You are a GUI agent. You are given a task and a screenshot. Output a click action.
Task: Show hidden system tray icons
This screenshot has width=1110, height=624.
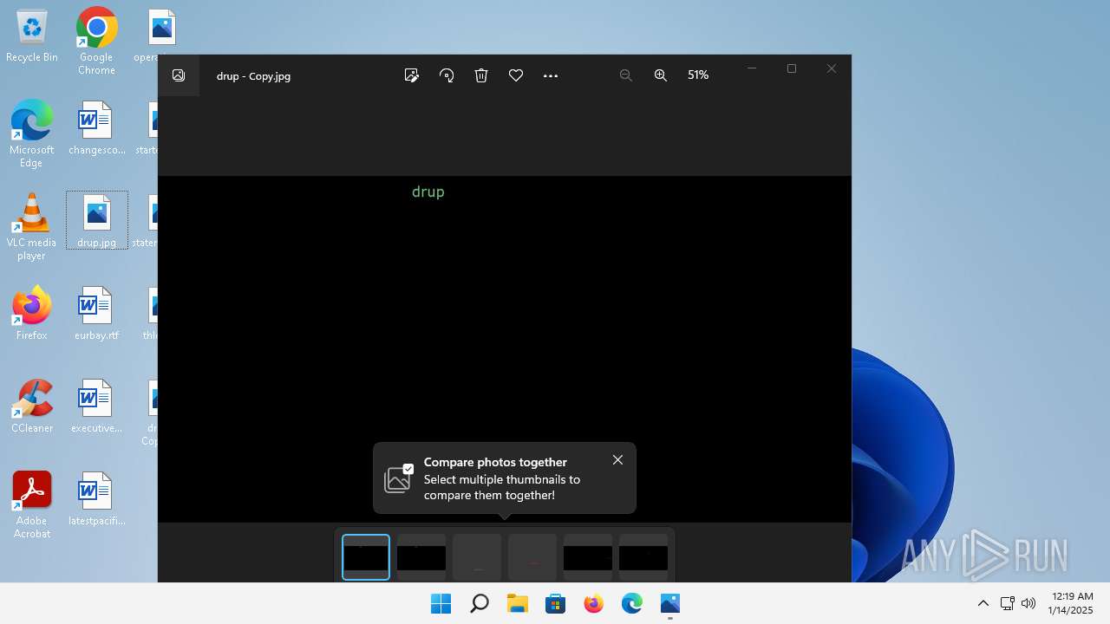983,603
